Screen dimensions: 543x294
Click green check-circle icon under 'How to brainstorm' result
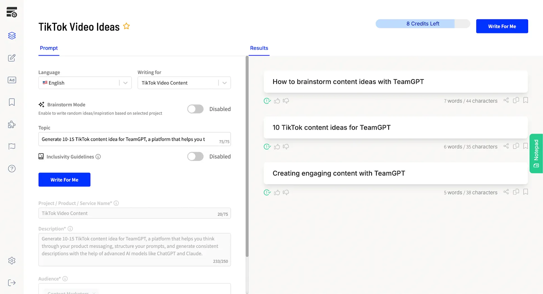[267, 101]
